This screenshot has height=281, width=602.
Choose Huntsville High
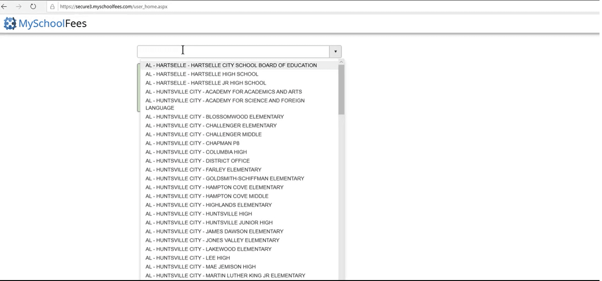pyautogui.click(x=239, y=214)
